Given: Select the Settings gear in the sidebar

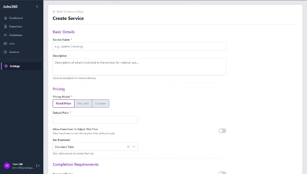Looking at the screenshot, I should click(15, 66).
